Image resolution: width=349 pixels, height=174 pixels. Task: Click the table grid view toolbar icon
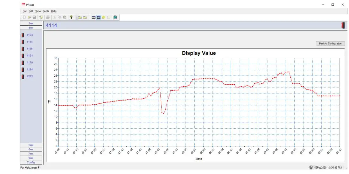94,17
